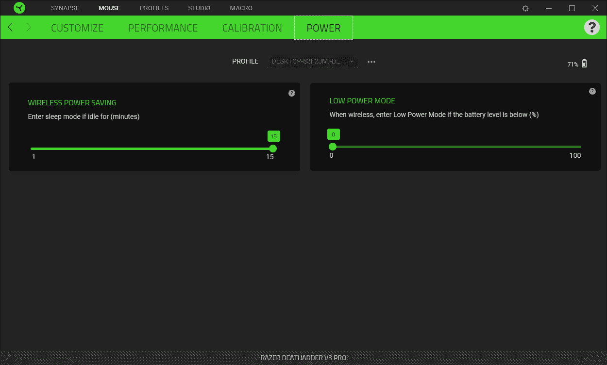Image resolution: width=607 pixels, height=365 pixels.
Task: Click the PROFILE label
Action: point(245,62)
